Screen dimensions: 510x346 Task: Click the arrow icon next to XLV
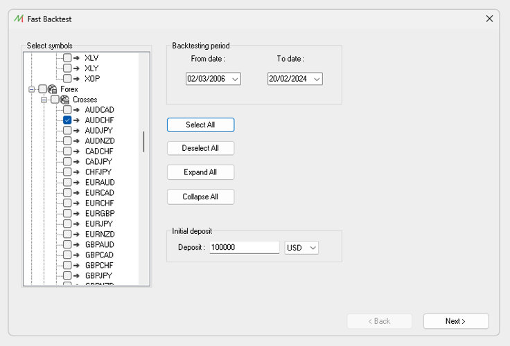click(77, 58)
